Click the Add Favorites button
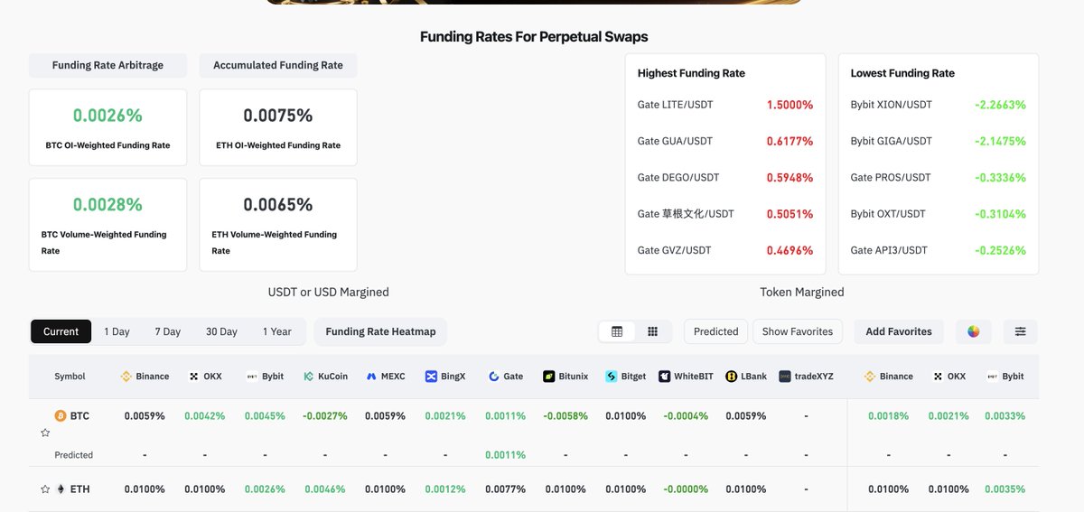The height and width of the screenshot is (512, 1084). (899, 331)
